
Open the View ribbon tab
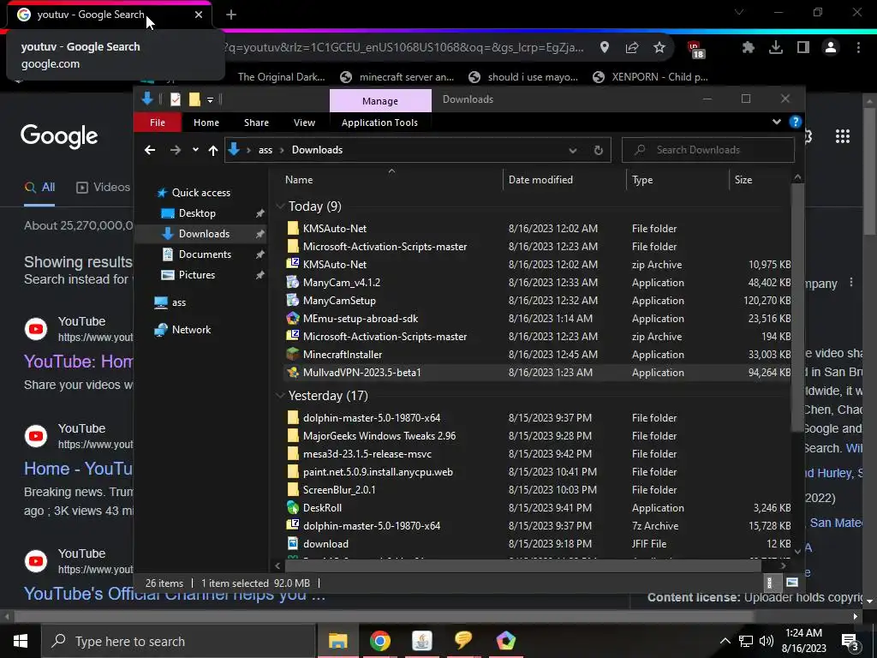[x=304, y=123]
